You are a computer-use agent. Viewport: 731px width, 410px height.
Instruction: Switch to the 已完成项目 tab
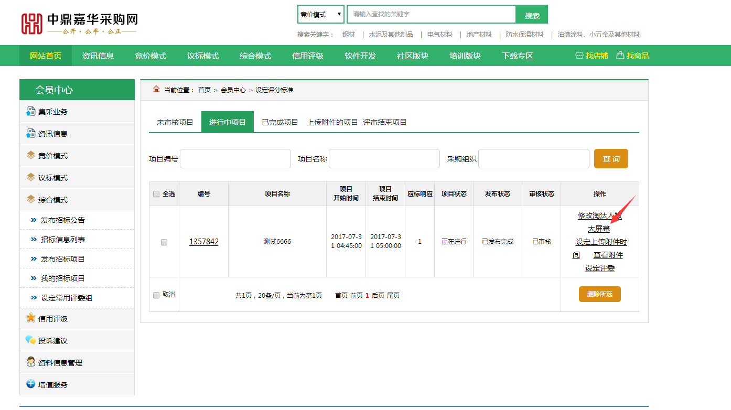(x=280, y=122)
